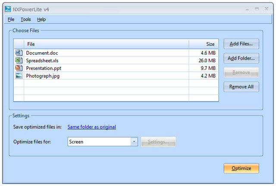Screen dimensions: 276x186
Task: Click the image icon beside Photograph.jpg
Action: coord(19,76)
